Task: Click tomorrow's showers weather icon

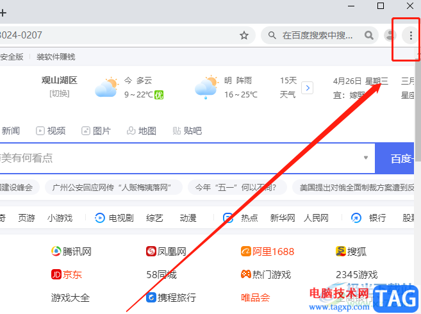Action: [x=206, y=87]
